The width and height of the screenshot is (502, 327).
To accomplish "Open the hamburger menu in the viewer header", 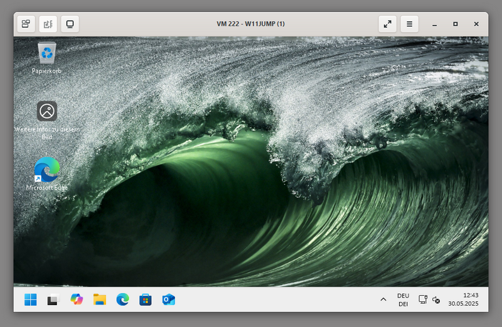I will pos(409,24).
